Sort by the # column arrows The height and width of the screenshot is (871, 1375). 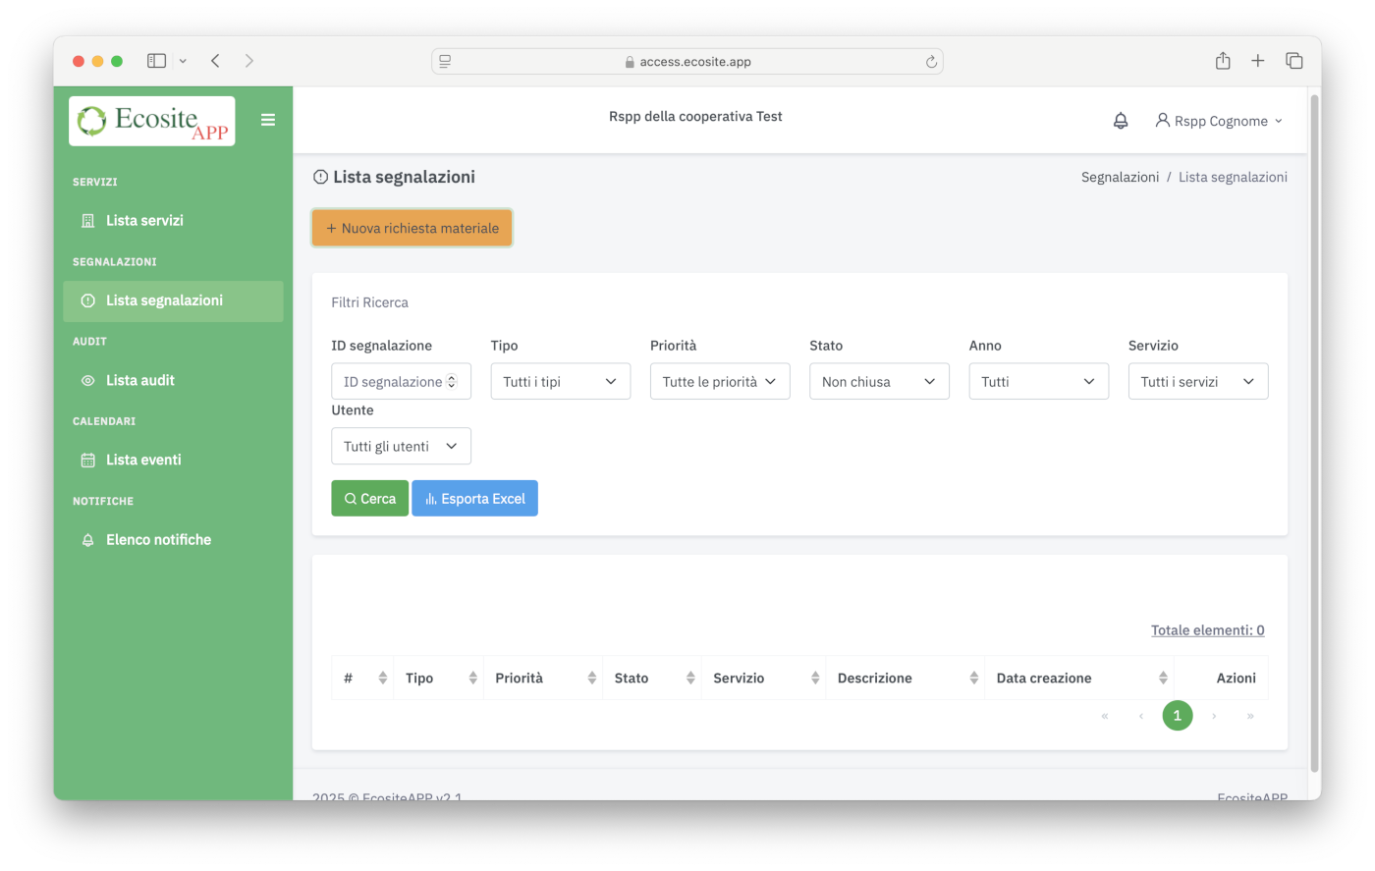(x=382, y=679)
